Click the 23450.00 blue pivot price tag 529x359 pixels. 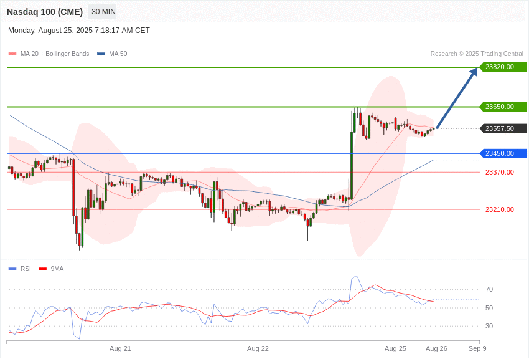pyautogui.click(x=503, y=153)
